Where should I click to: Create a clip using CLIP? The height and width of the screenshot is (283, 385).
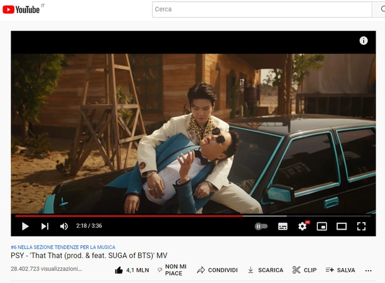tap(304, 270)
